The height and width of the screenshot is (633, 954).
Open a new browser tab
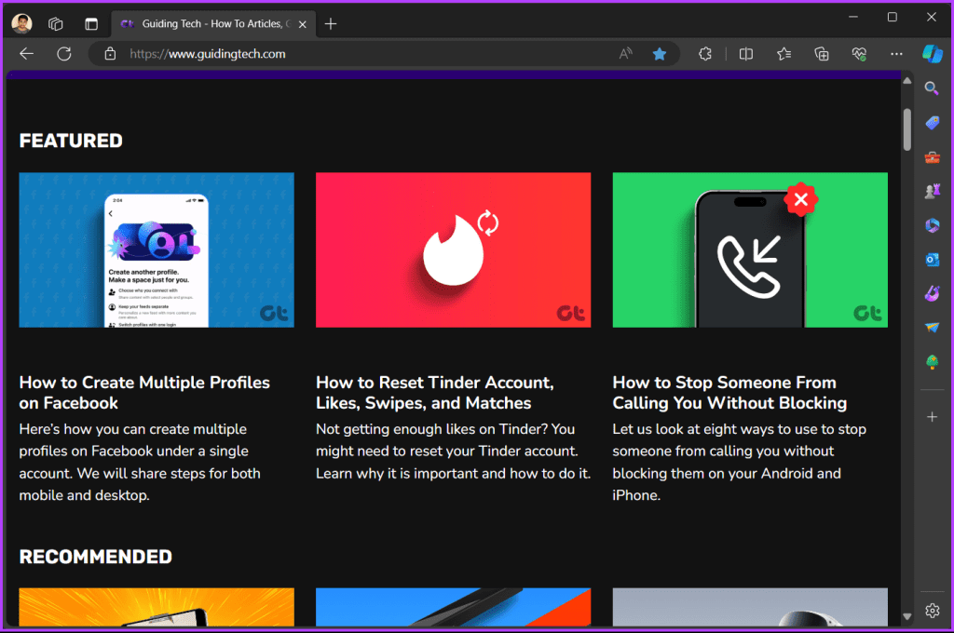point(331,24)
